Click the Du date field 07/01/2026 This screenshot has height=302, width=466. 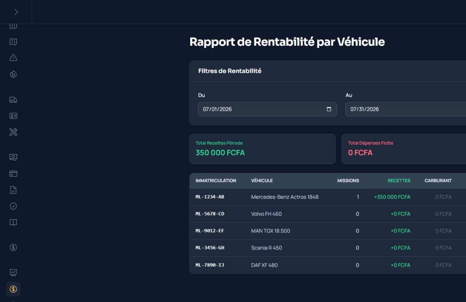(267, 109)
